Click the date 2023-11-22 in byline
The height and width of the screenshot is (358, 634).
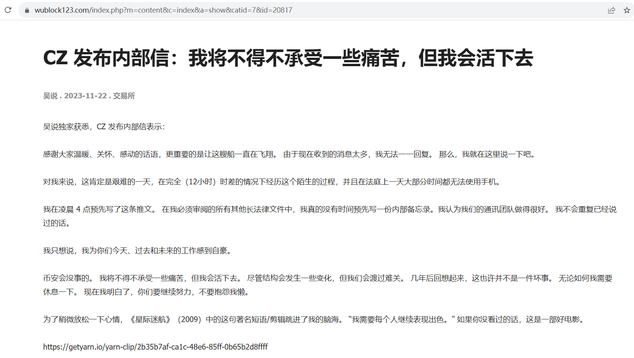tap(85, 96)
